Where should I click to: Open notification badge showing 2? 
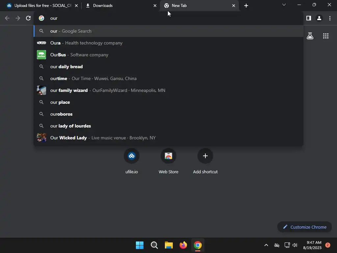click(x=328, y=245)
